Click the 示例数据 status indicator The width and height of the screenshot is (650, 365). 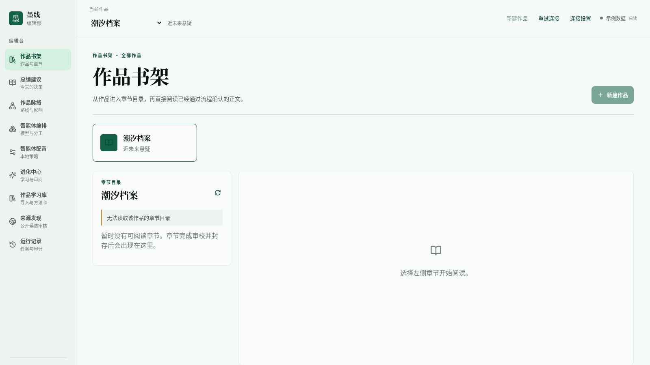click(x=613, y=18)
